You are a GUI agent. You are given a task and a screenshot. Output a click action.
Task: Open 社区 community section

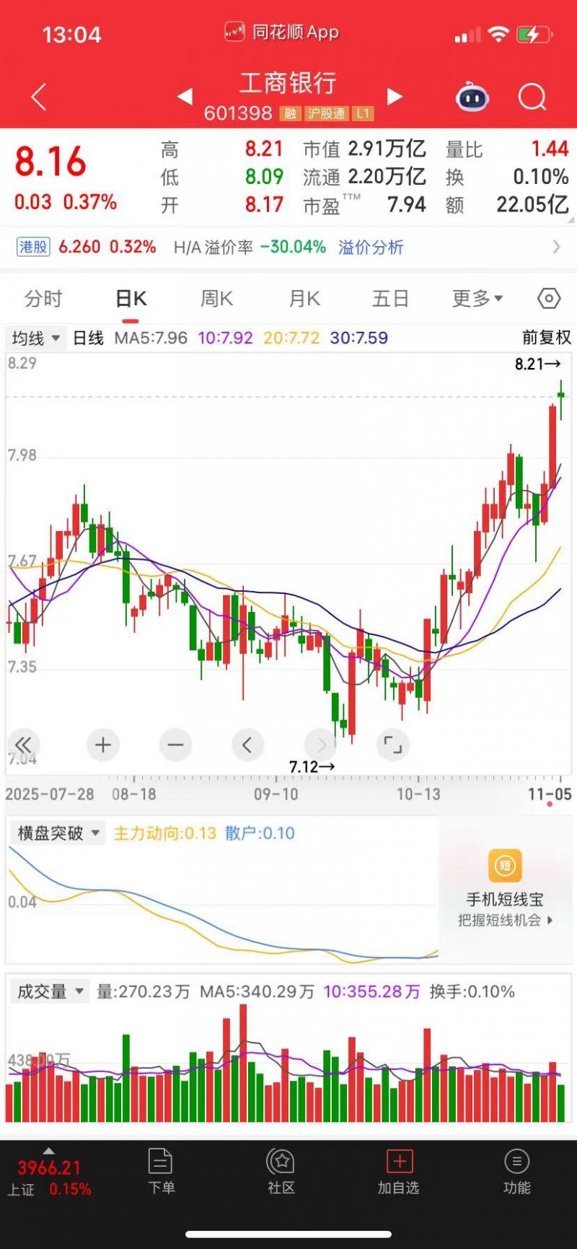[x=281, y=1172]
